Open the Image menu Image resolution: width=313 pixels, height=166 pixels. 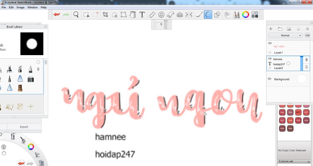point(20,7)
